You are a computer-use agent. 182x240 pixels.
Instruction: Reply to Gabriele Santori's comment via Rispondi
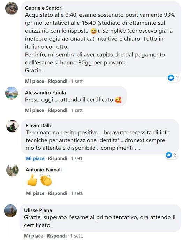pos(58,81)
